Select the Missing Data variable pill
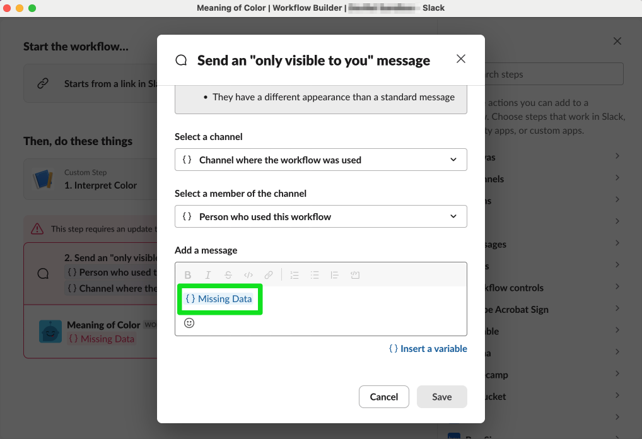The width and height of the screenshot is (642, 439). [x=219, y=298]
